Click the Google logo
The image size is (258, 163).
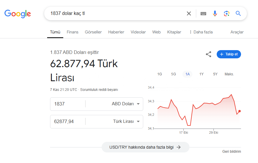click(x=18, y=14)
